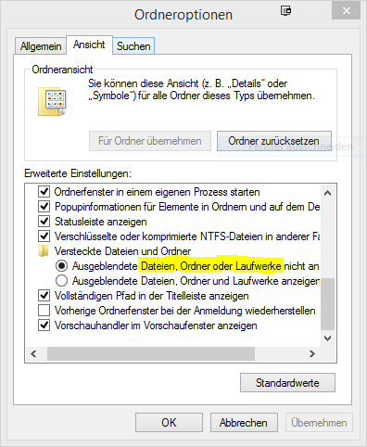This screenshot has height=447, width=367.
Task: Toggle the Statusleiste anzeigen checkbox
Action: 44,222
